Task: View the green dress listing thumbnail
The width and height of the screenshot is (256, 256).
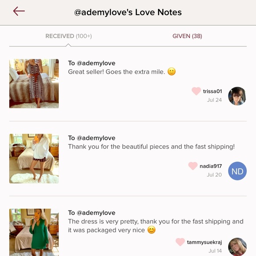Action: (x=34, y=232)
